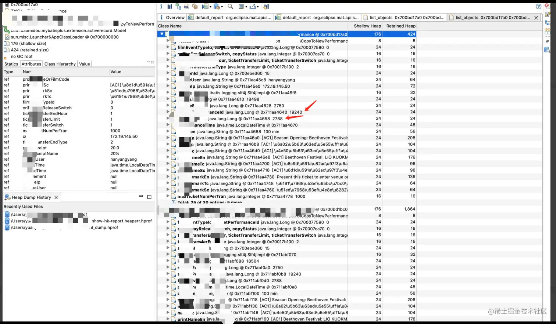Click the superclass icon beside activerecord.Model

point(7,30)
